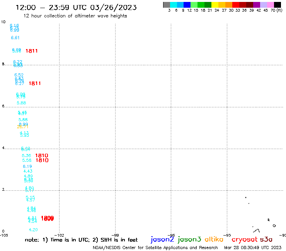The image size is (286, 251).
Task: Click the lavender swatch in the color legend
Action: pos(263,5)
